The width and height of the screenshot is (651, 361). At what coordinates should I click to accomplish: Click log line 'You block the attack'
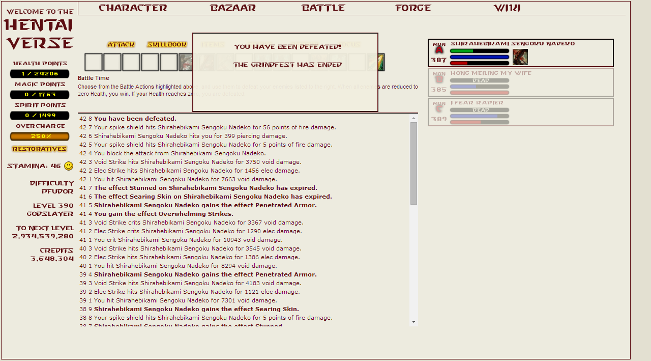(x=180, y=153)
